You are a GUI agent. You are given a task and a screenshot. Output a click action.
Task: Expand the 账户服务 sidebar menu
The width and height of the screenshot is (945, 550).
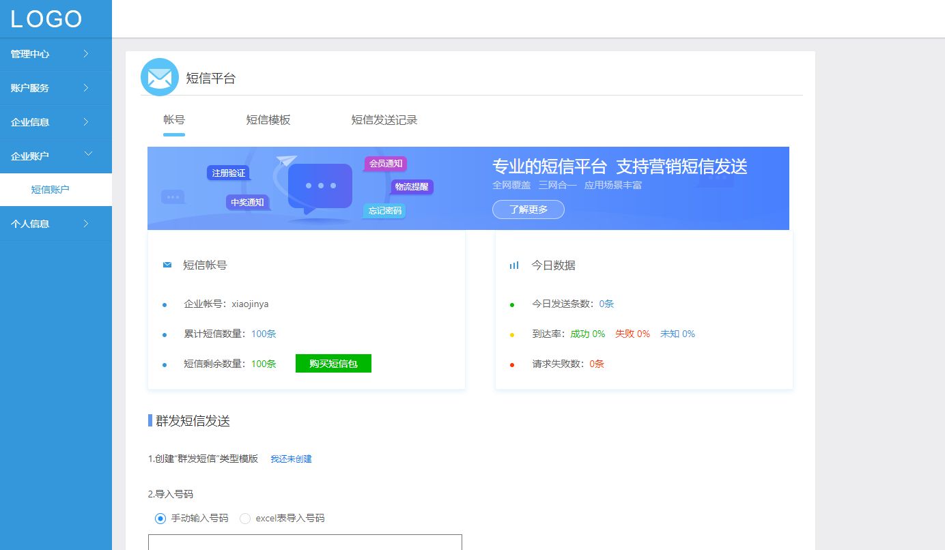(56, 88)
